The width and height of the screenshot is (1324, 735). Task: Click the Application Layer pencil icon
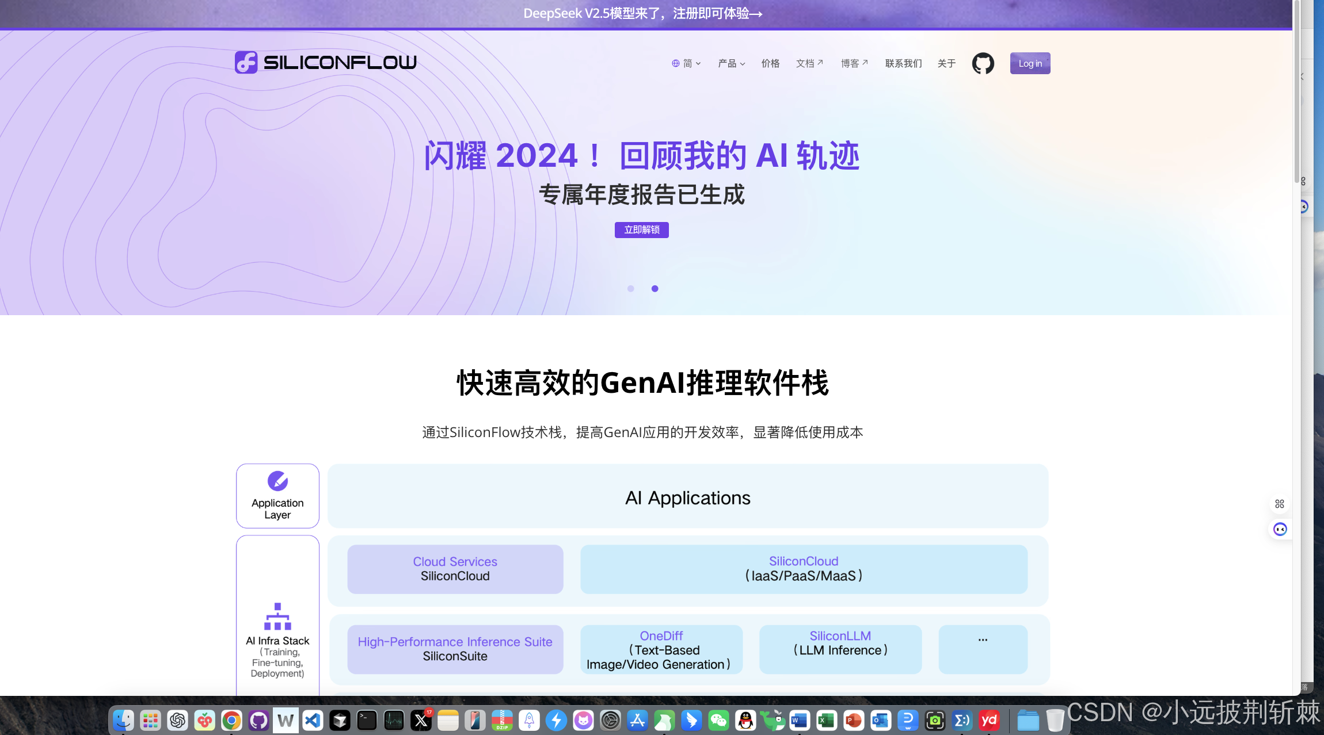coord(277,481)
